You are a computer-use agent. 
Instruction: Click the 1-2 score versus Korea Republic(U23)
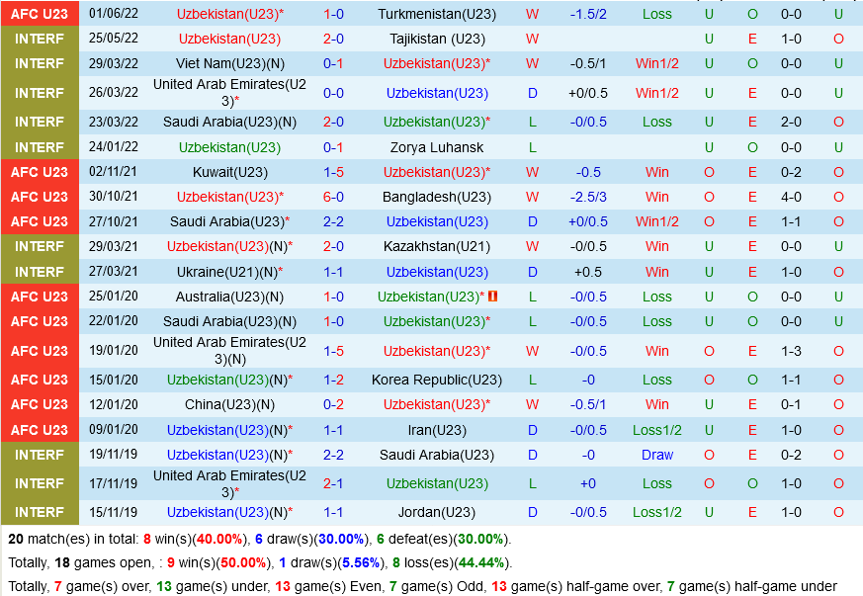[333, 380]
